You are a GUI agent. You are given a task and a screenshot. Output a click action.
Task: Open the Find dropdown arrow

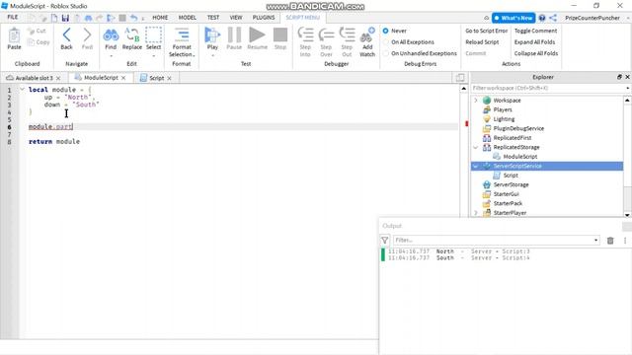point(111,55)
